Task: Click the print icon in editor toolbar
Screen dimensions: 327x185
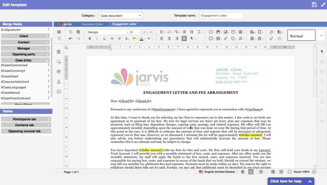Action: 59,32
